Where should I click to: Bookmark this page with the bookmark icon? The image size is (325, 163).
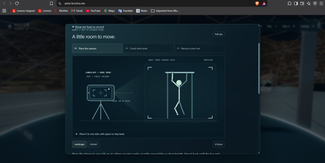click(x=51, y=4)
